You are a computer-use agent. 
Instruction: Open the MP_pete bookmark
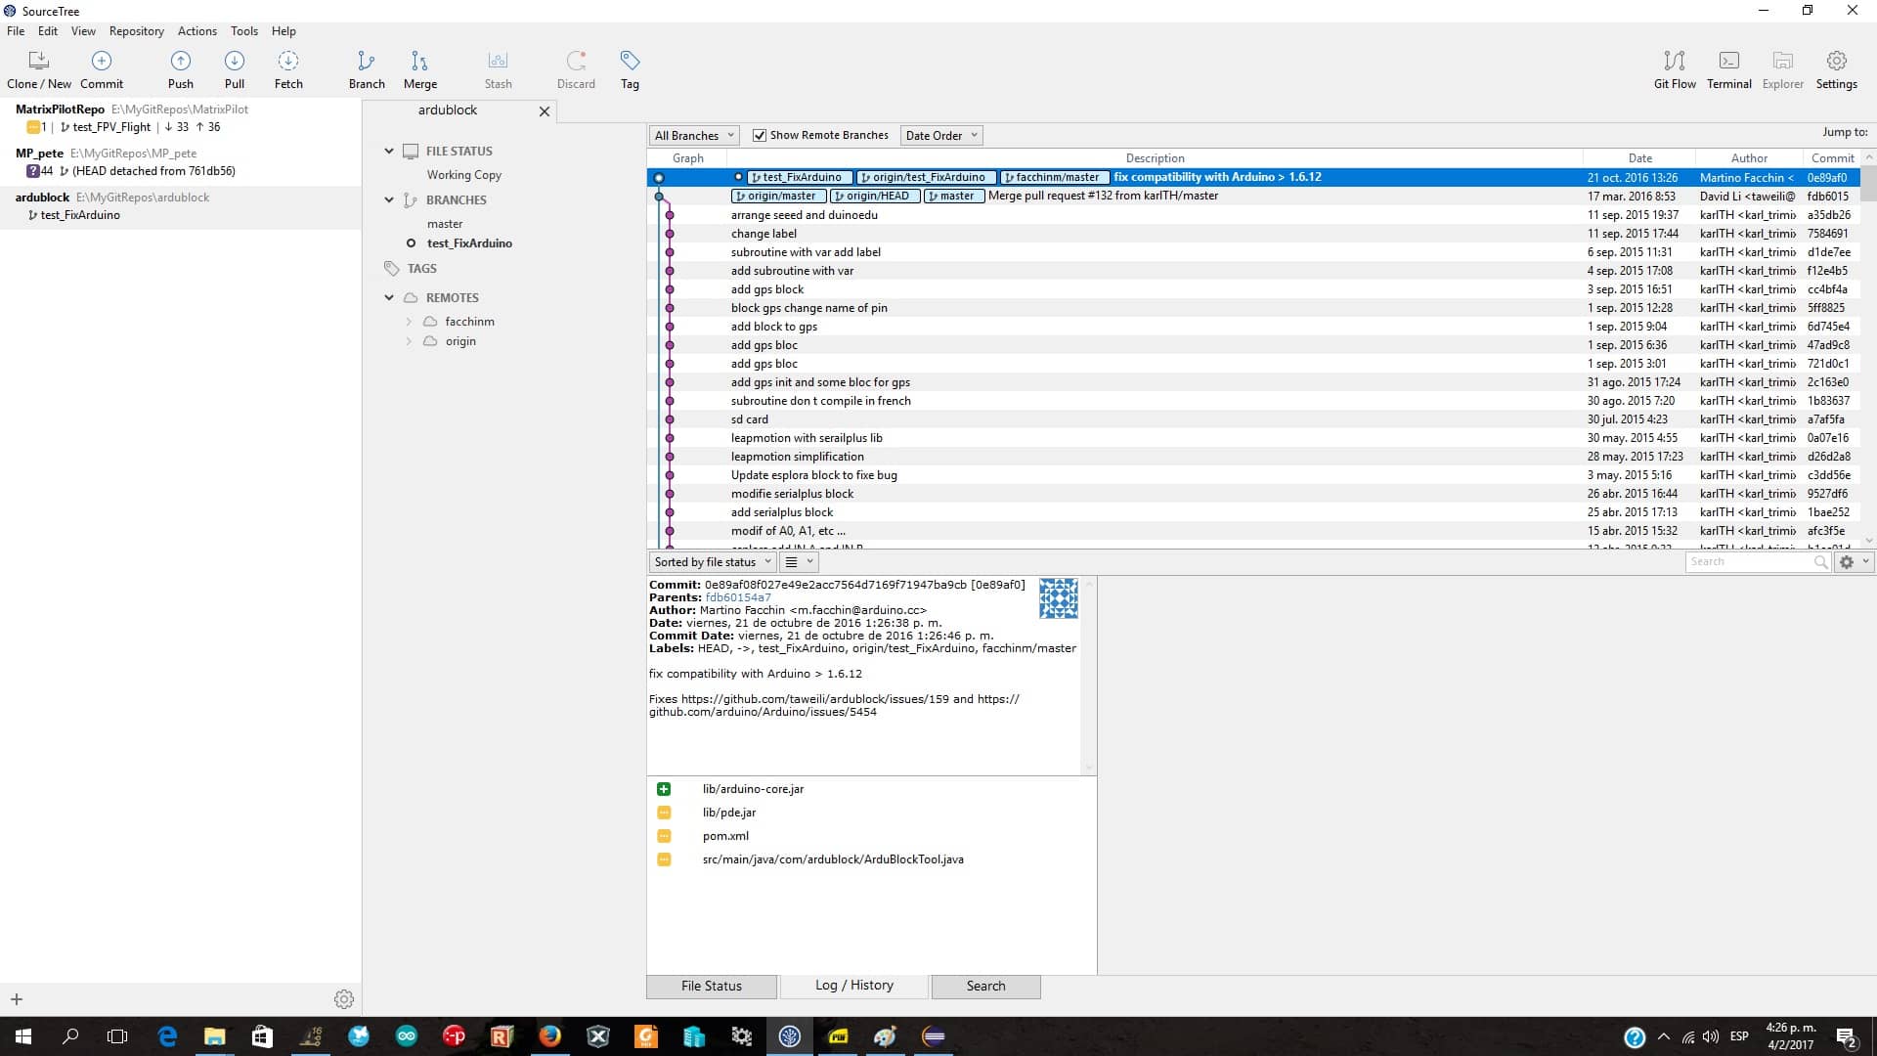coord(181,162)
